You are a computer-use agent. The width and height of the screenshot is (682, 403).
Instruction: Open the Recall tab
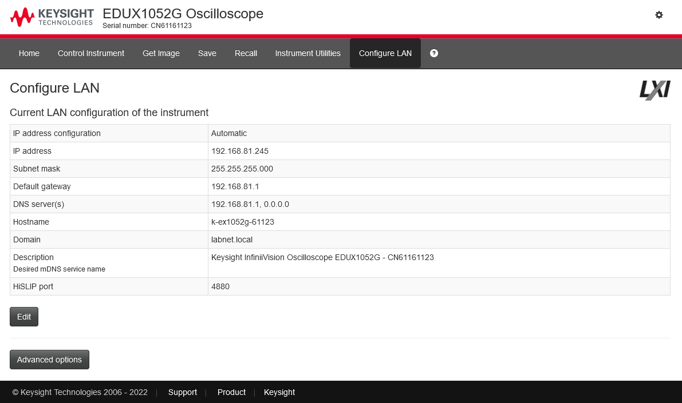click(x=246, y=53)
